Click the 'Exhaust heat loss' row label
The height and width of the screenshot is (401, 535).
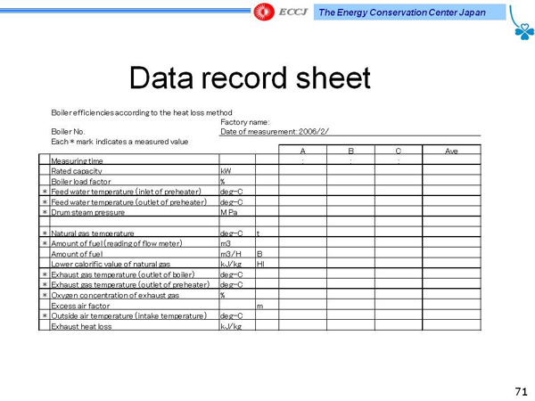(81, 326)
